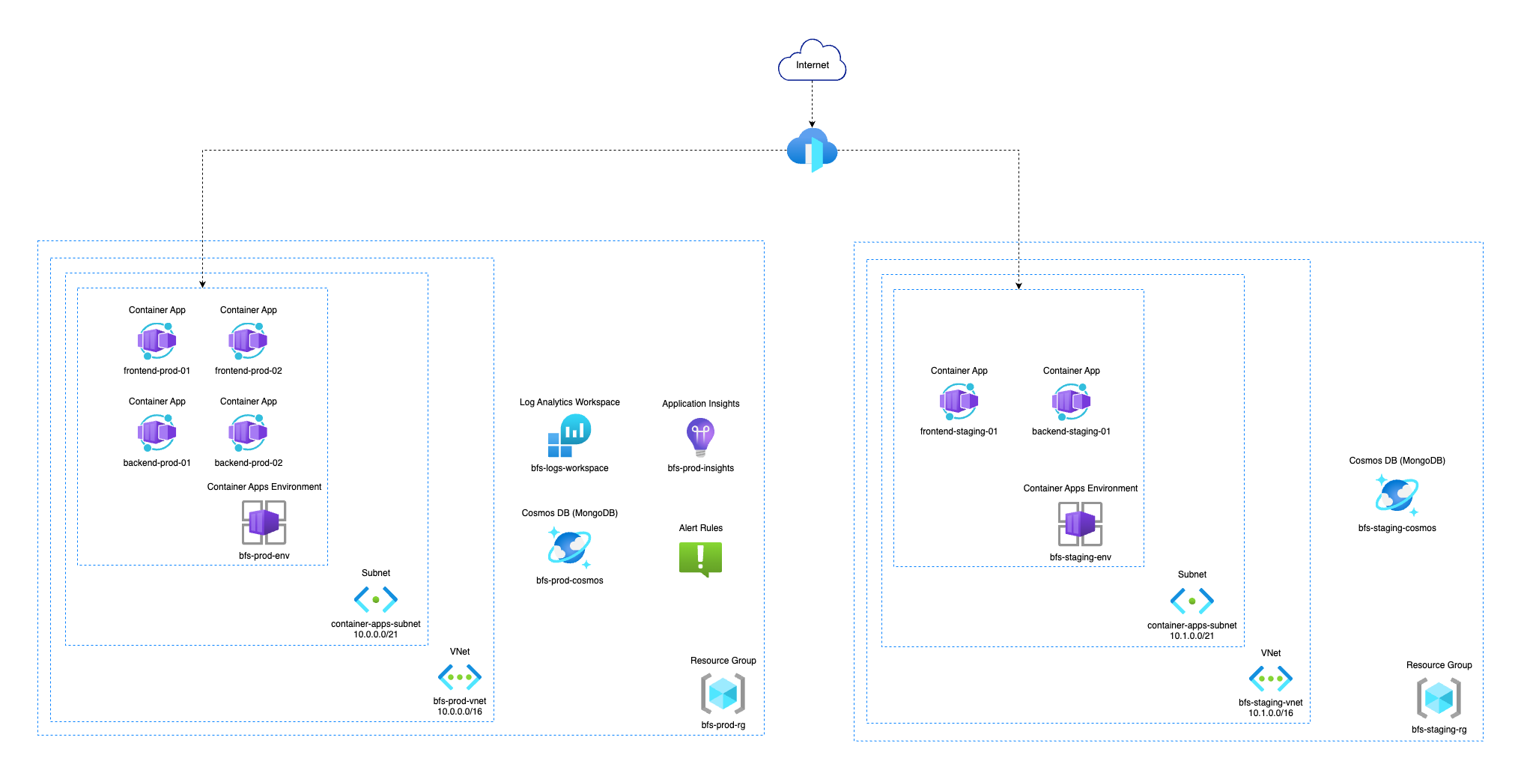This screenshot has width=1521, height=779.
Task: Select the backend-staging-01 Container App icon
Action: (x=1070, y=401)
